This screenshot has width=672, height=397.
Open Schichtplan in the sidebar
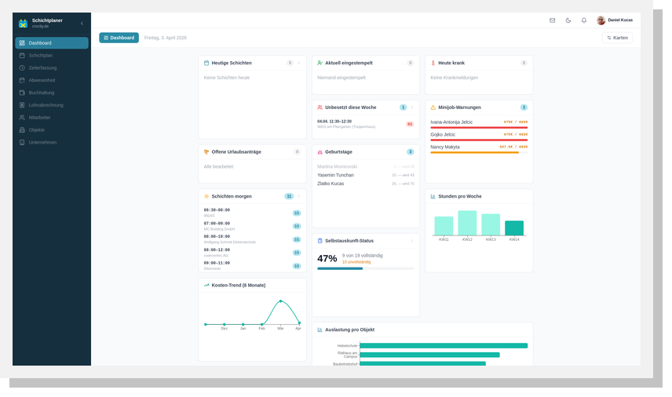click(x=52, y=55)
